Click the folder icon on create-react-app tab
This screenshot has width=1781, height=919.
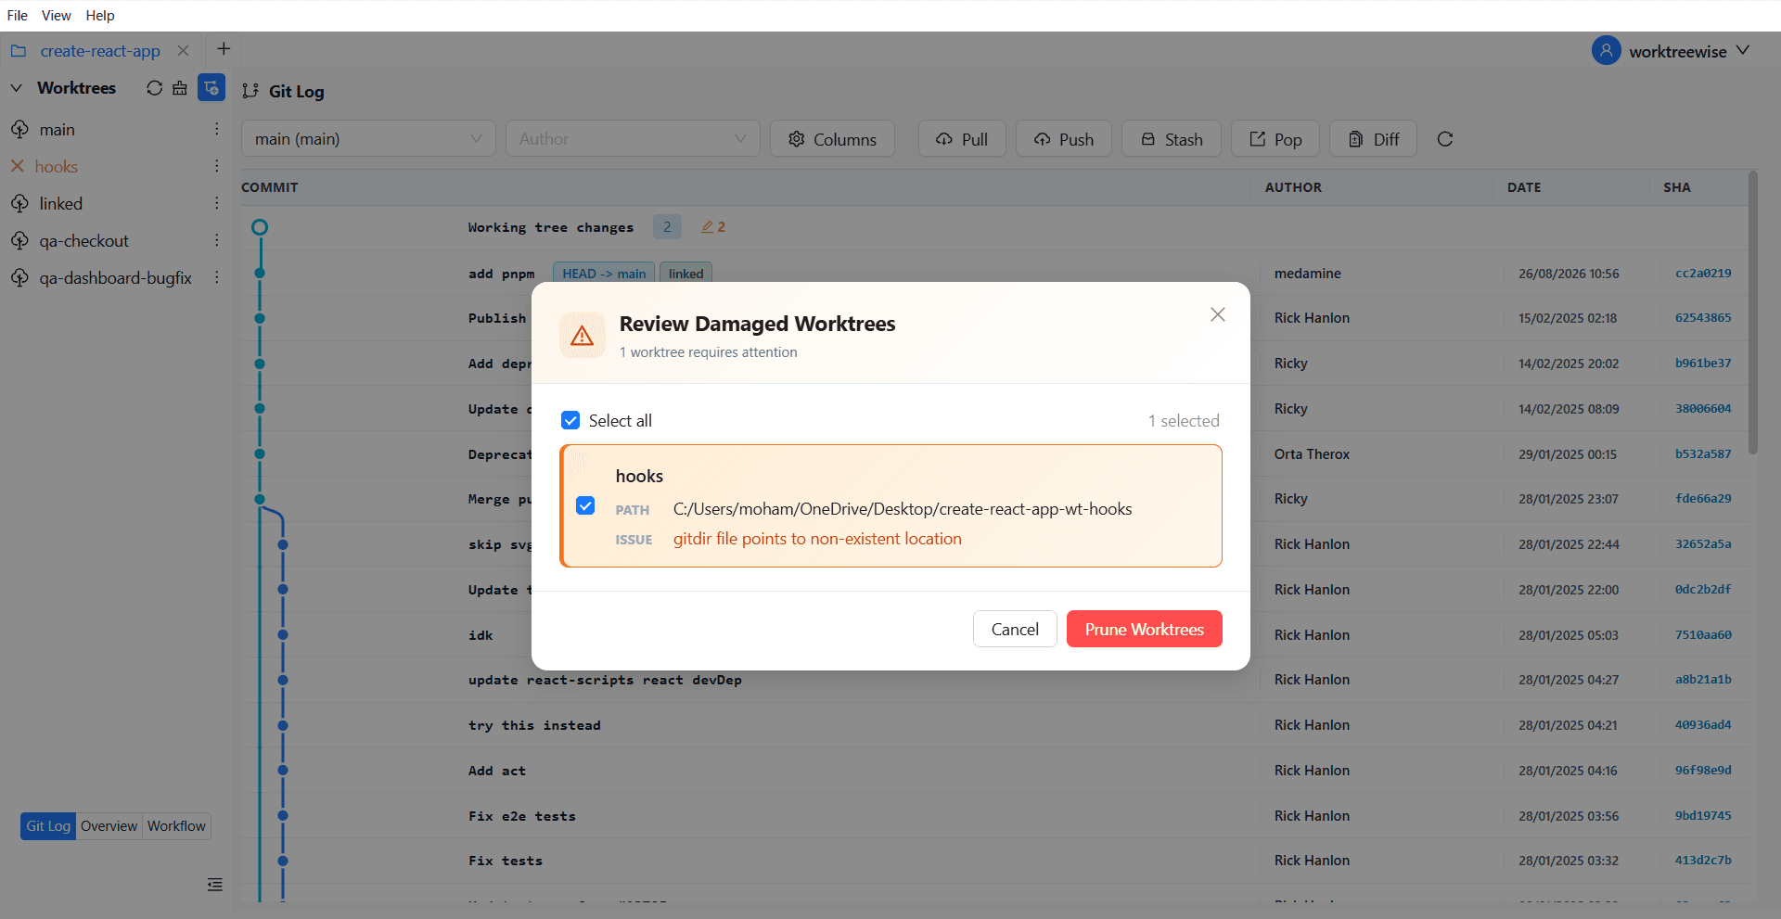pos(19,51)
